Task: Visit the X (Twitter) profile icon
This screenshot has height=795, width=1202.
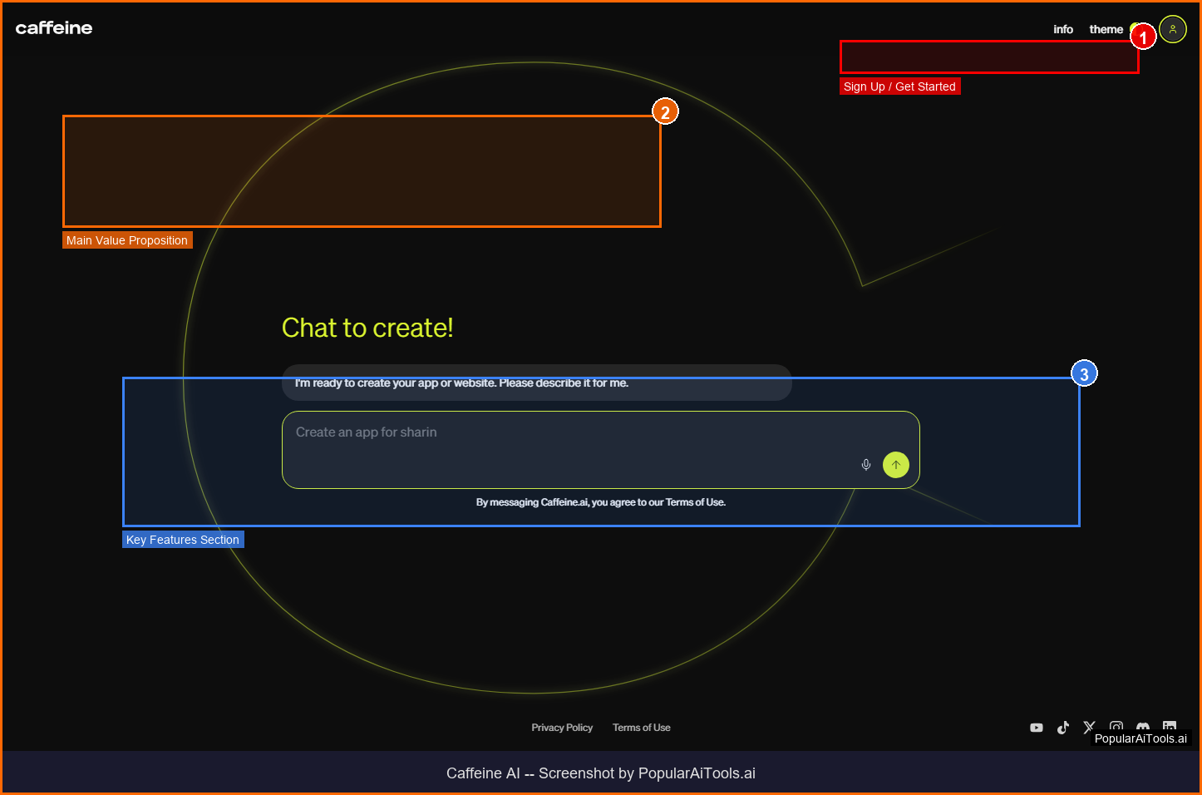Action: tap(1089, 727)
